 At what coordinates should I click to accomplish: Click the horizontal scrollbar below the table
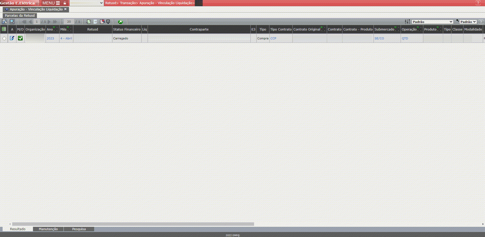(133, 224)
